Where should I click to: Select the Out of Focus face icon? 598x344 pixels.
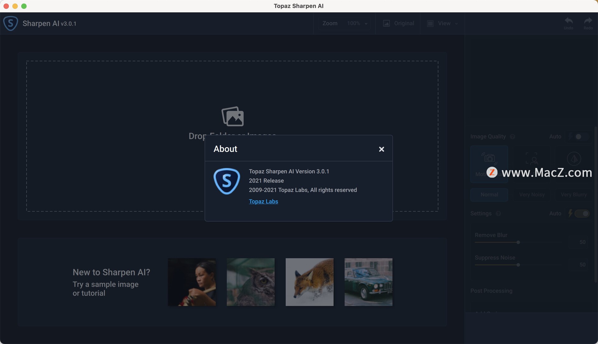(531, 159)
